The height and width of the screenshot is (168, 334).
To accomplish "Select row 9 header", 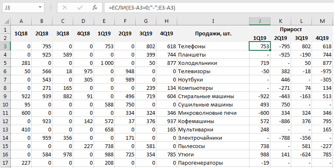I will pyautogui.click(x=5, y=96).
